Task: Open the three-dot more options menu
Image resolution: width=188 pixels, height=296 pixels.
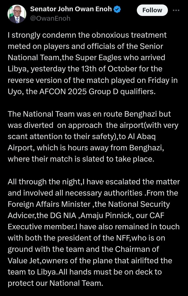Action: (176, 10)
